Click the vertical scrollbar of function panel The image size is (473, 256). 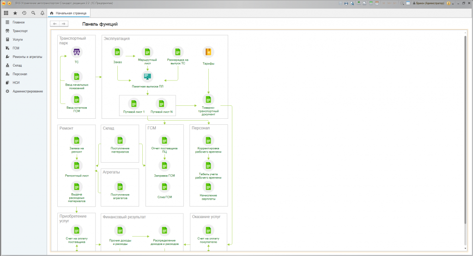(x=465, y=130)
